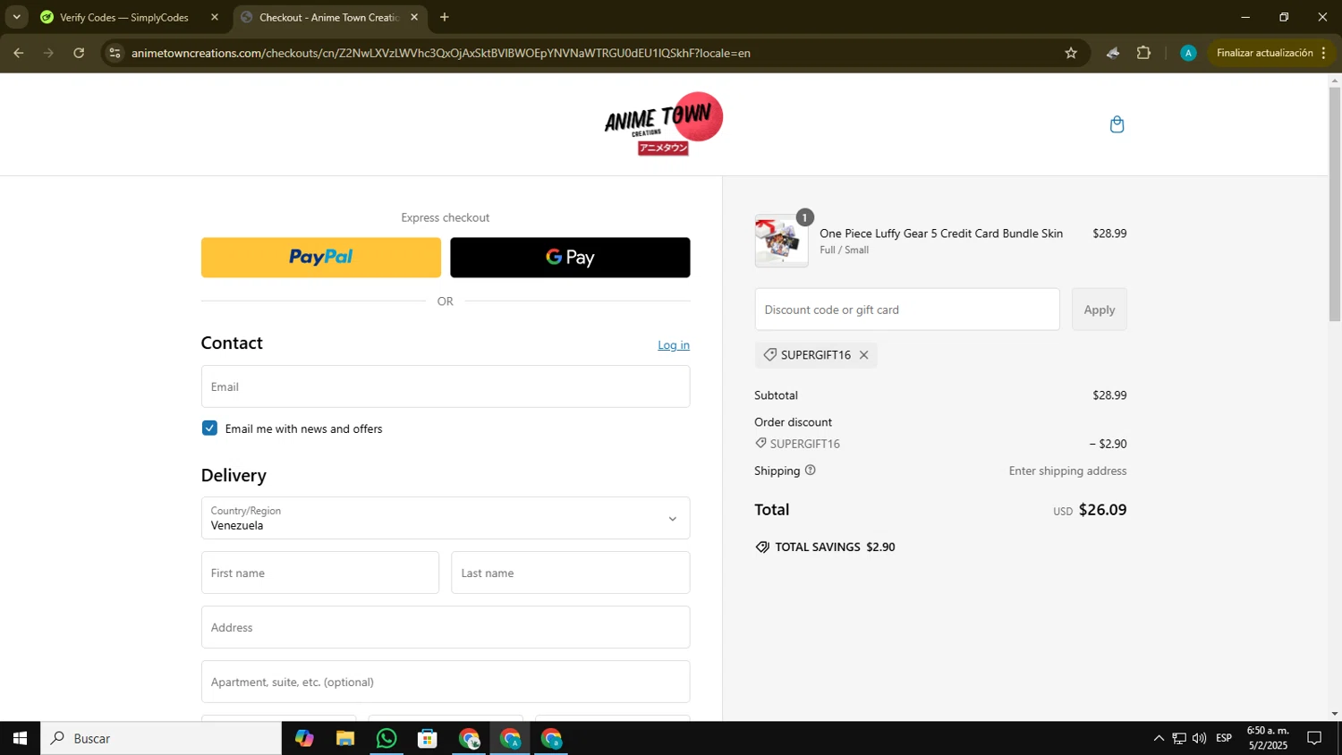
Task: Click the Last name field
Action: tap(571, 573)
